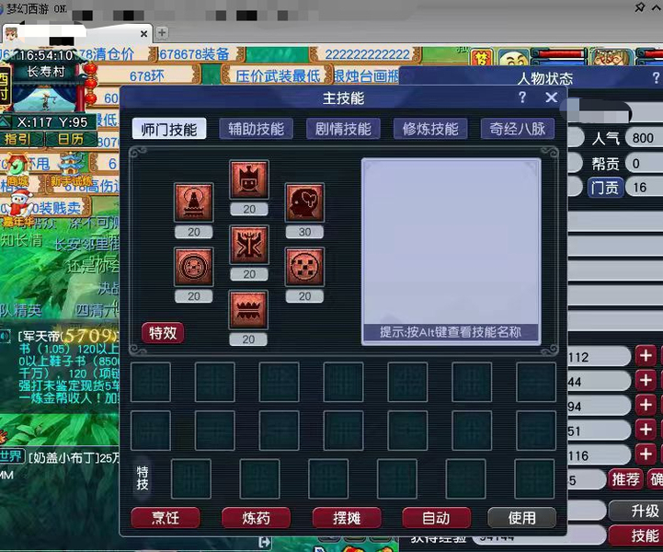Select the crown-shaped bottom skill icon
The height and width of the screenshot is (552, 663).
(248, 310)
